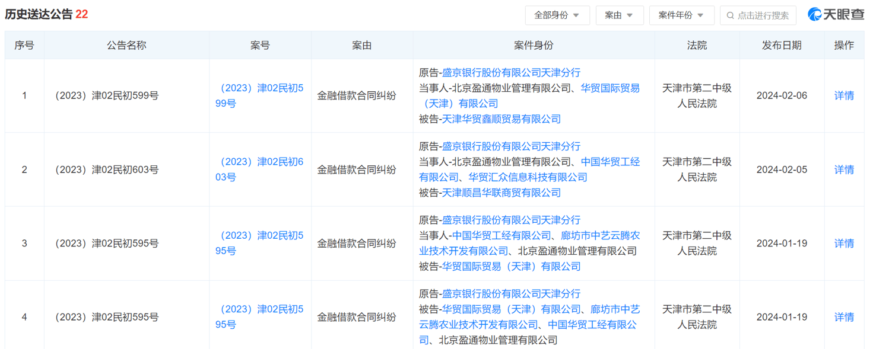
Task: Click the 历史送达公告 section title
Action: [x=39, y=15]
